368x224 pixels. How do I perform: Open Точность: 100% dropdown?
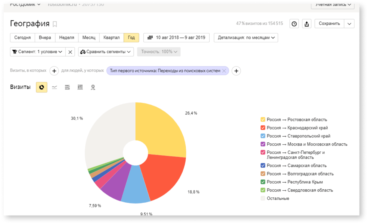click(159, 52)
